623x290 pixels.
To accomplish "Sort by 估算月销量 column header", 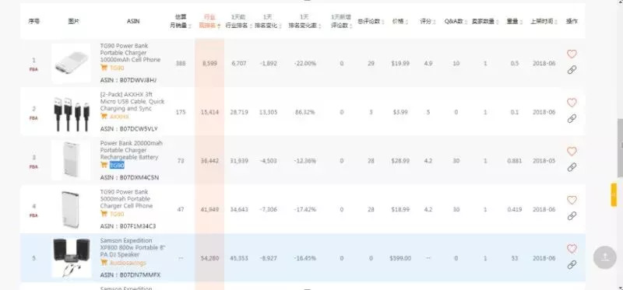I will tap(181, 21).
